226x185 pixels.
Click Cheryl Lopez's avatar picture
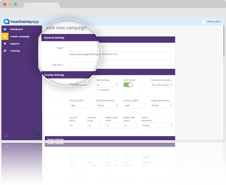click(x=204, y=22)
